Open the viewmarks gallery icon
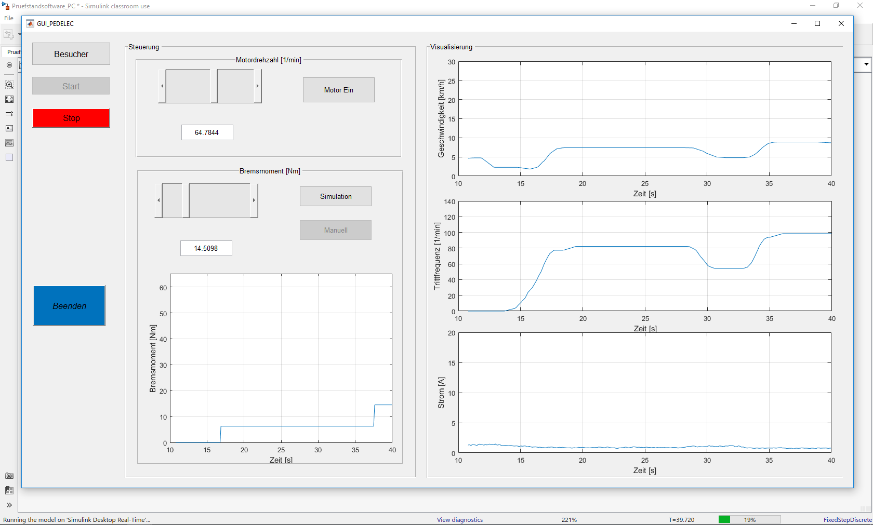The height and width of the screenshot is (525, 873). tap(9, 490)
